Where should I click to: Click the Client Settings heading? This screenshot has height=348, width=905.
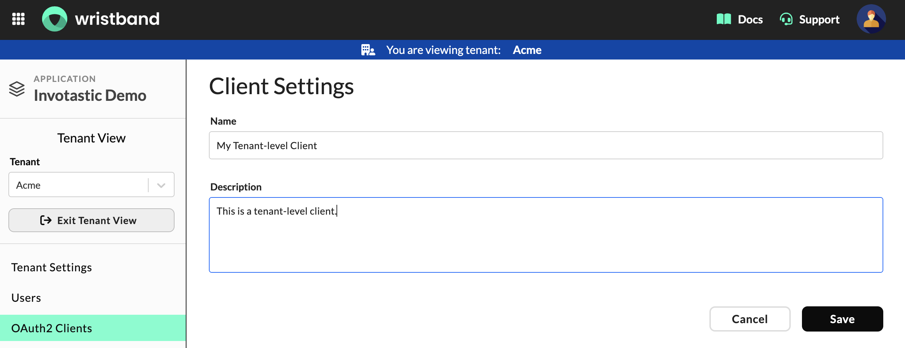click(281, 86)
